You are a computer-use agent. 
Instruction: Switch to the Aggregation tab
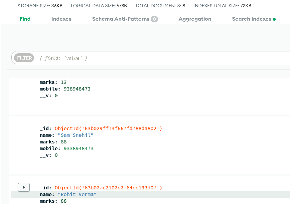(x=195, y=19)
